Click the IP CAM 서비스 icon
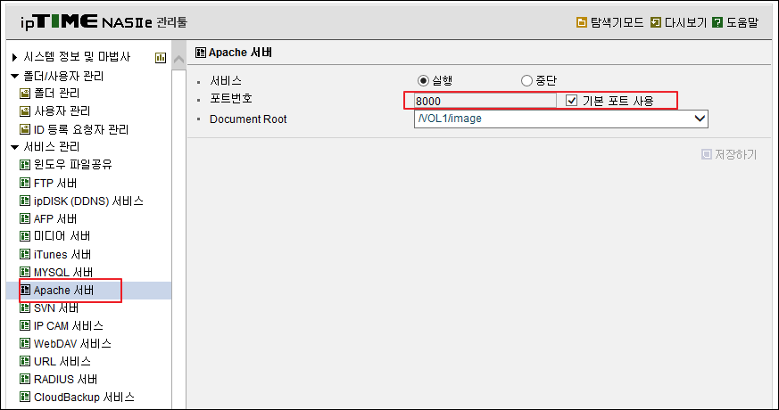The height and width of the screenshot is (410, 779). click(x=25, y=325)
